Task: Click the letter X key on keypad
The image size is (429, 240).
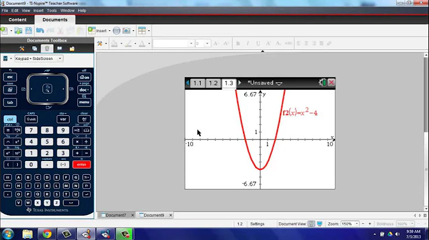Action: pyautogui.click(x=38, y=203)
